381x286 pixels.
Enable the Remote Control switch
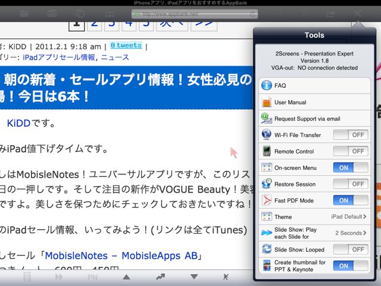coord(351,151)
